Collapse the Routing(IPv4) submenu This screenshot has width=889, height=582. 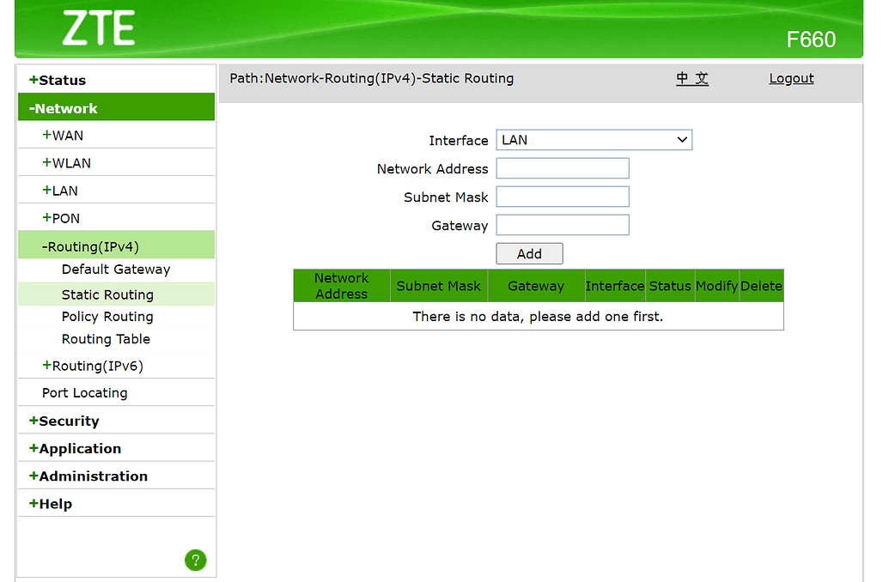(x=90, y=246)
